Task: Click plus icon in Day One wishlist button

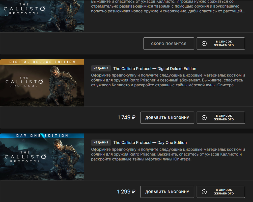Action: [204, 192]
